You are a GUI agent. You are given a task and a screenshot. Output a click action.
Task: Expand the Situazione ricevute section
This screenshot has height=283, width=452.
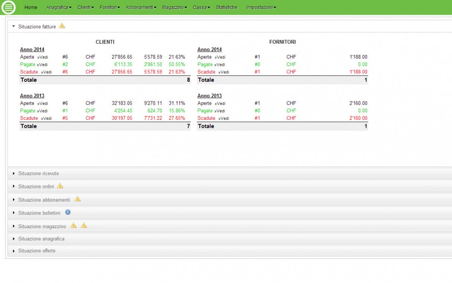pyautogui.click(x=39, y=173)
